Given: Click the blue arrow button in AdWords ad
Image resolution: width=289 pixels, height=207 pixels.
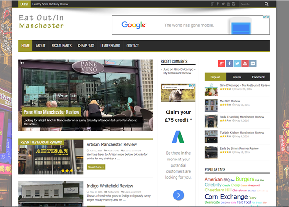Looking at the screenshot, I should [x=178, y=195].
